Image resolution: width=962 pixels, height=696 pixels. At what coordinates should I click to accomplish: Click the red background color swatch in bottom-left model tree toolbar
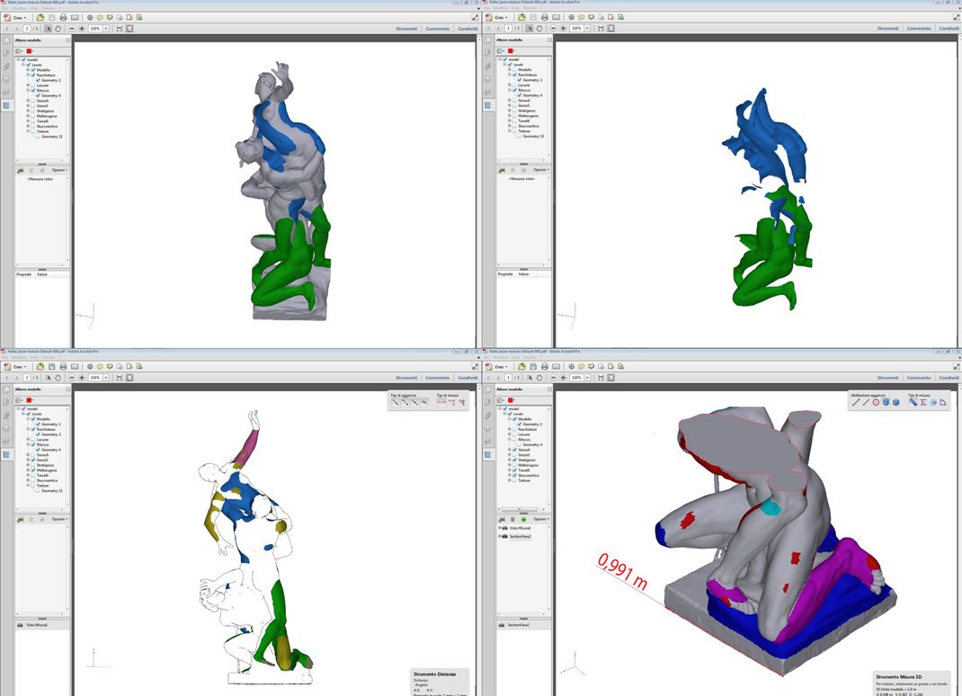click(x=30, y=399)
